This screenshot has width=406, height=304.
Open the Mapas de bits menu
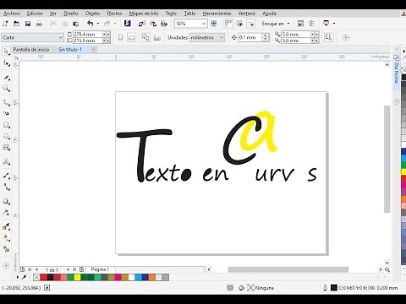click(x=144, y=14)
